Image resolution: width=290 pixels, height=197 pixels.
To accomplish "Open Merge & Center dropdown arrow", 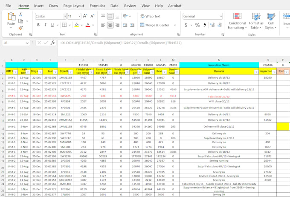I will 174,25.
